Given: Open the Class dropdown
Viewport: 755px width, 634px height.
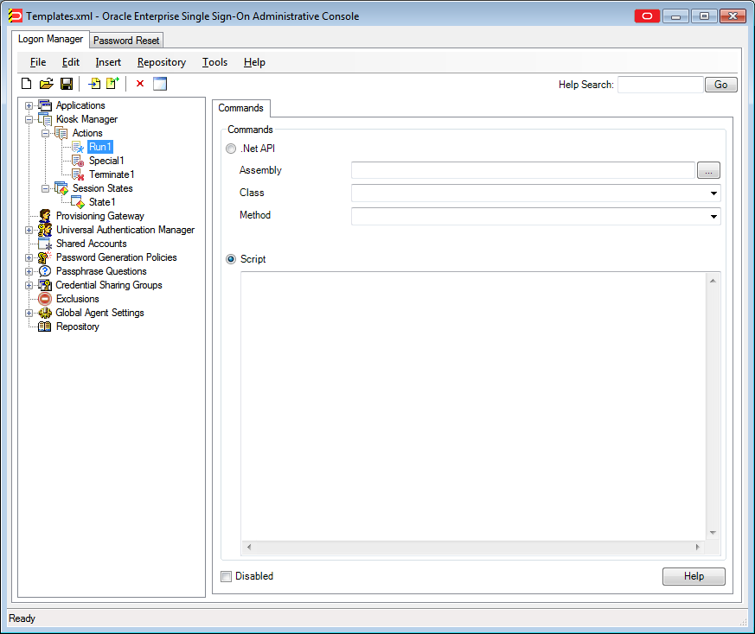Looking at the screenshot, I should point(713,193).
